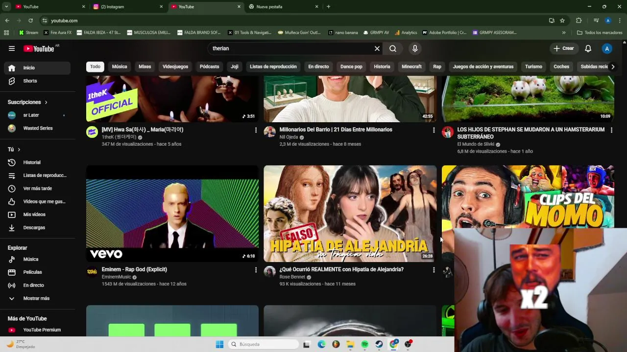Open Spotify from the taskbar
Viewport: 627px width, 352px height.
[x=365, y=344]
